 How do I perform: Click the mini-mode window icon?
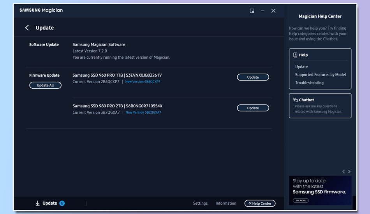tap(252, 11)
